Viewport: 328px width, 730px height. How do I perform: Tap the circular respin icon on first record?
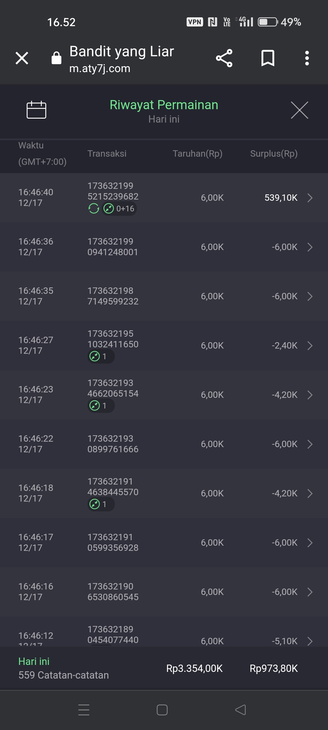(94, 209)
